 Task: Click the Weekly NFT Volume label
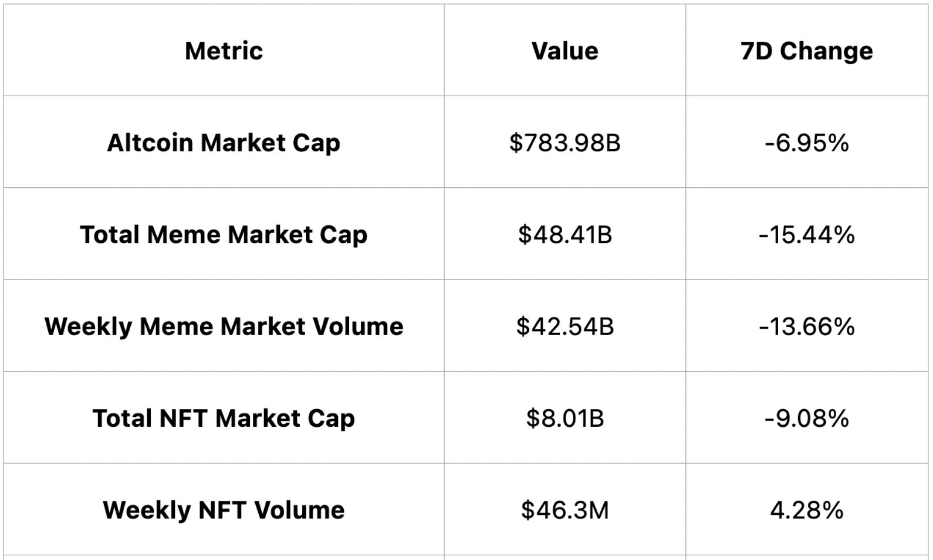(224, 510)
